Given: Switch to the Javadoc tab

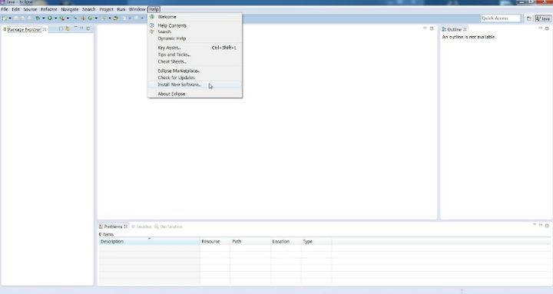Looking at the screenshot, I should tap(141, 226).
